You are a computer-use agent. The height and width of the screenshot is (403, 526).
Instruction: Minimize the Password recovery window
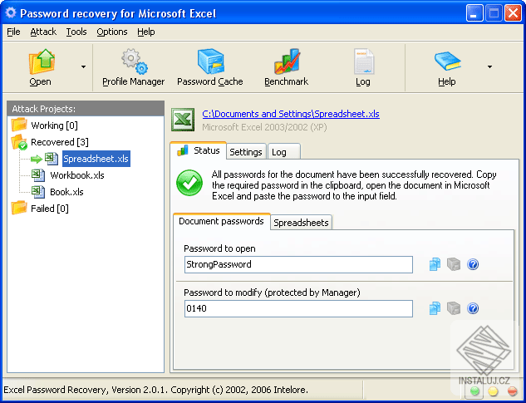(474, 13)
